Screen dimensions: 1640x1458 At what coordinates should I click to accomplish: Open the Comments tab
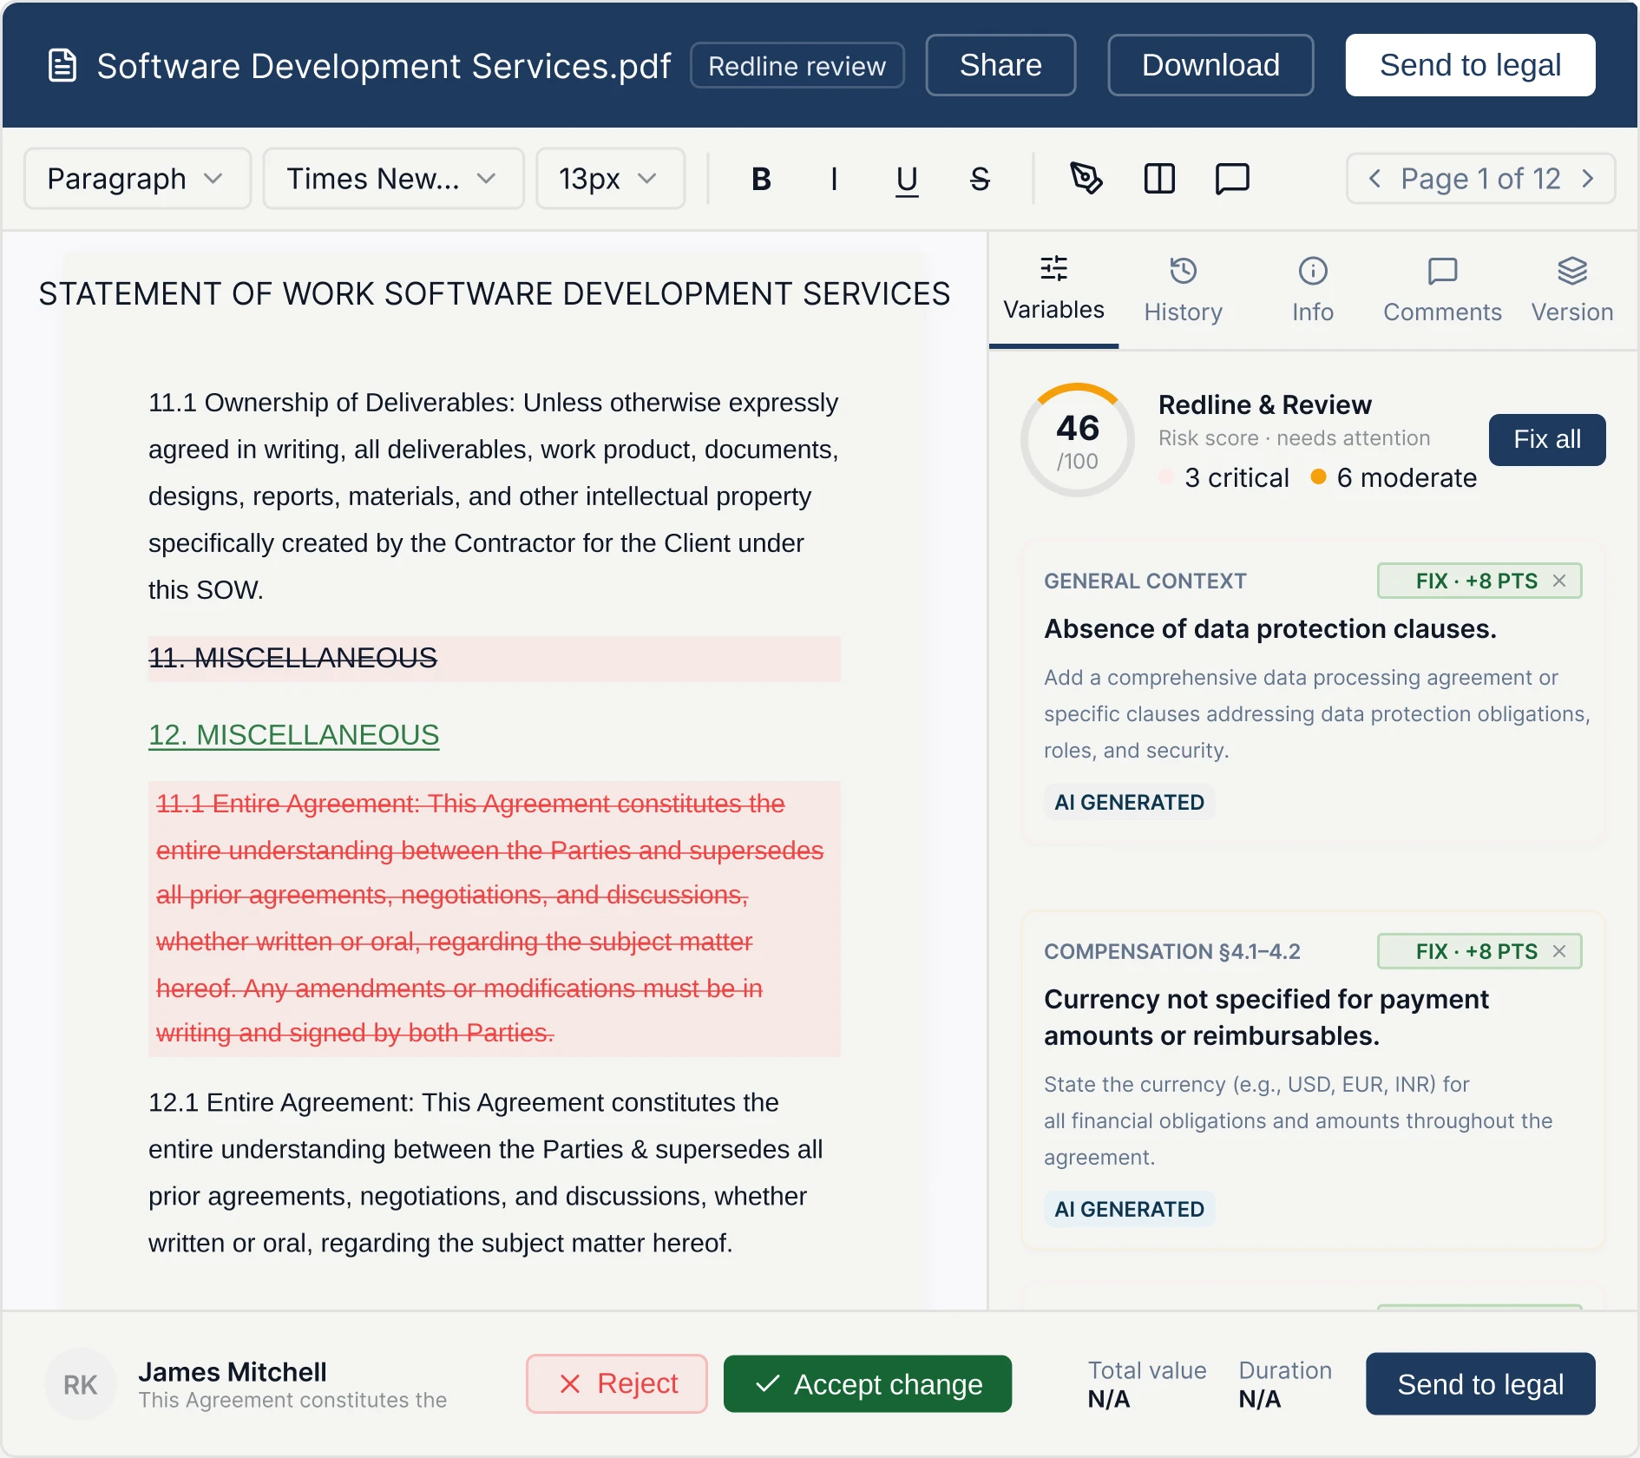1442,290
